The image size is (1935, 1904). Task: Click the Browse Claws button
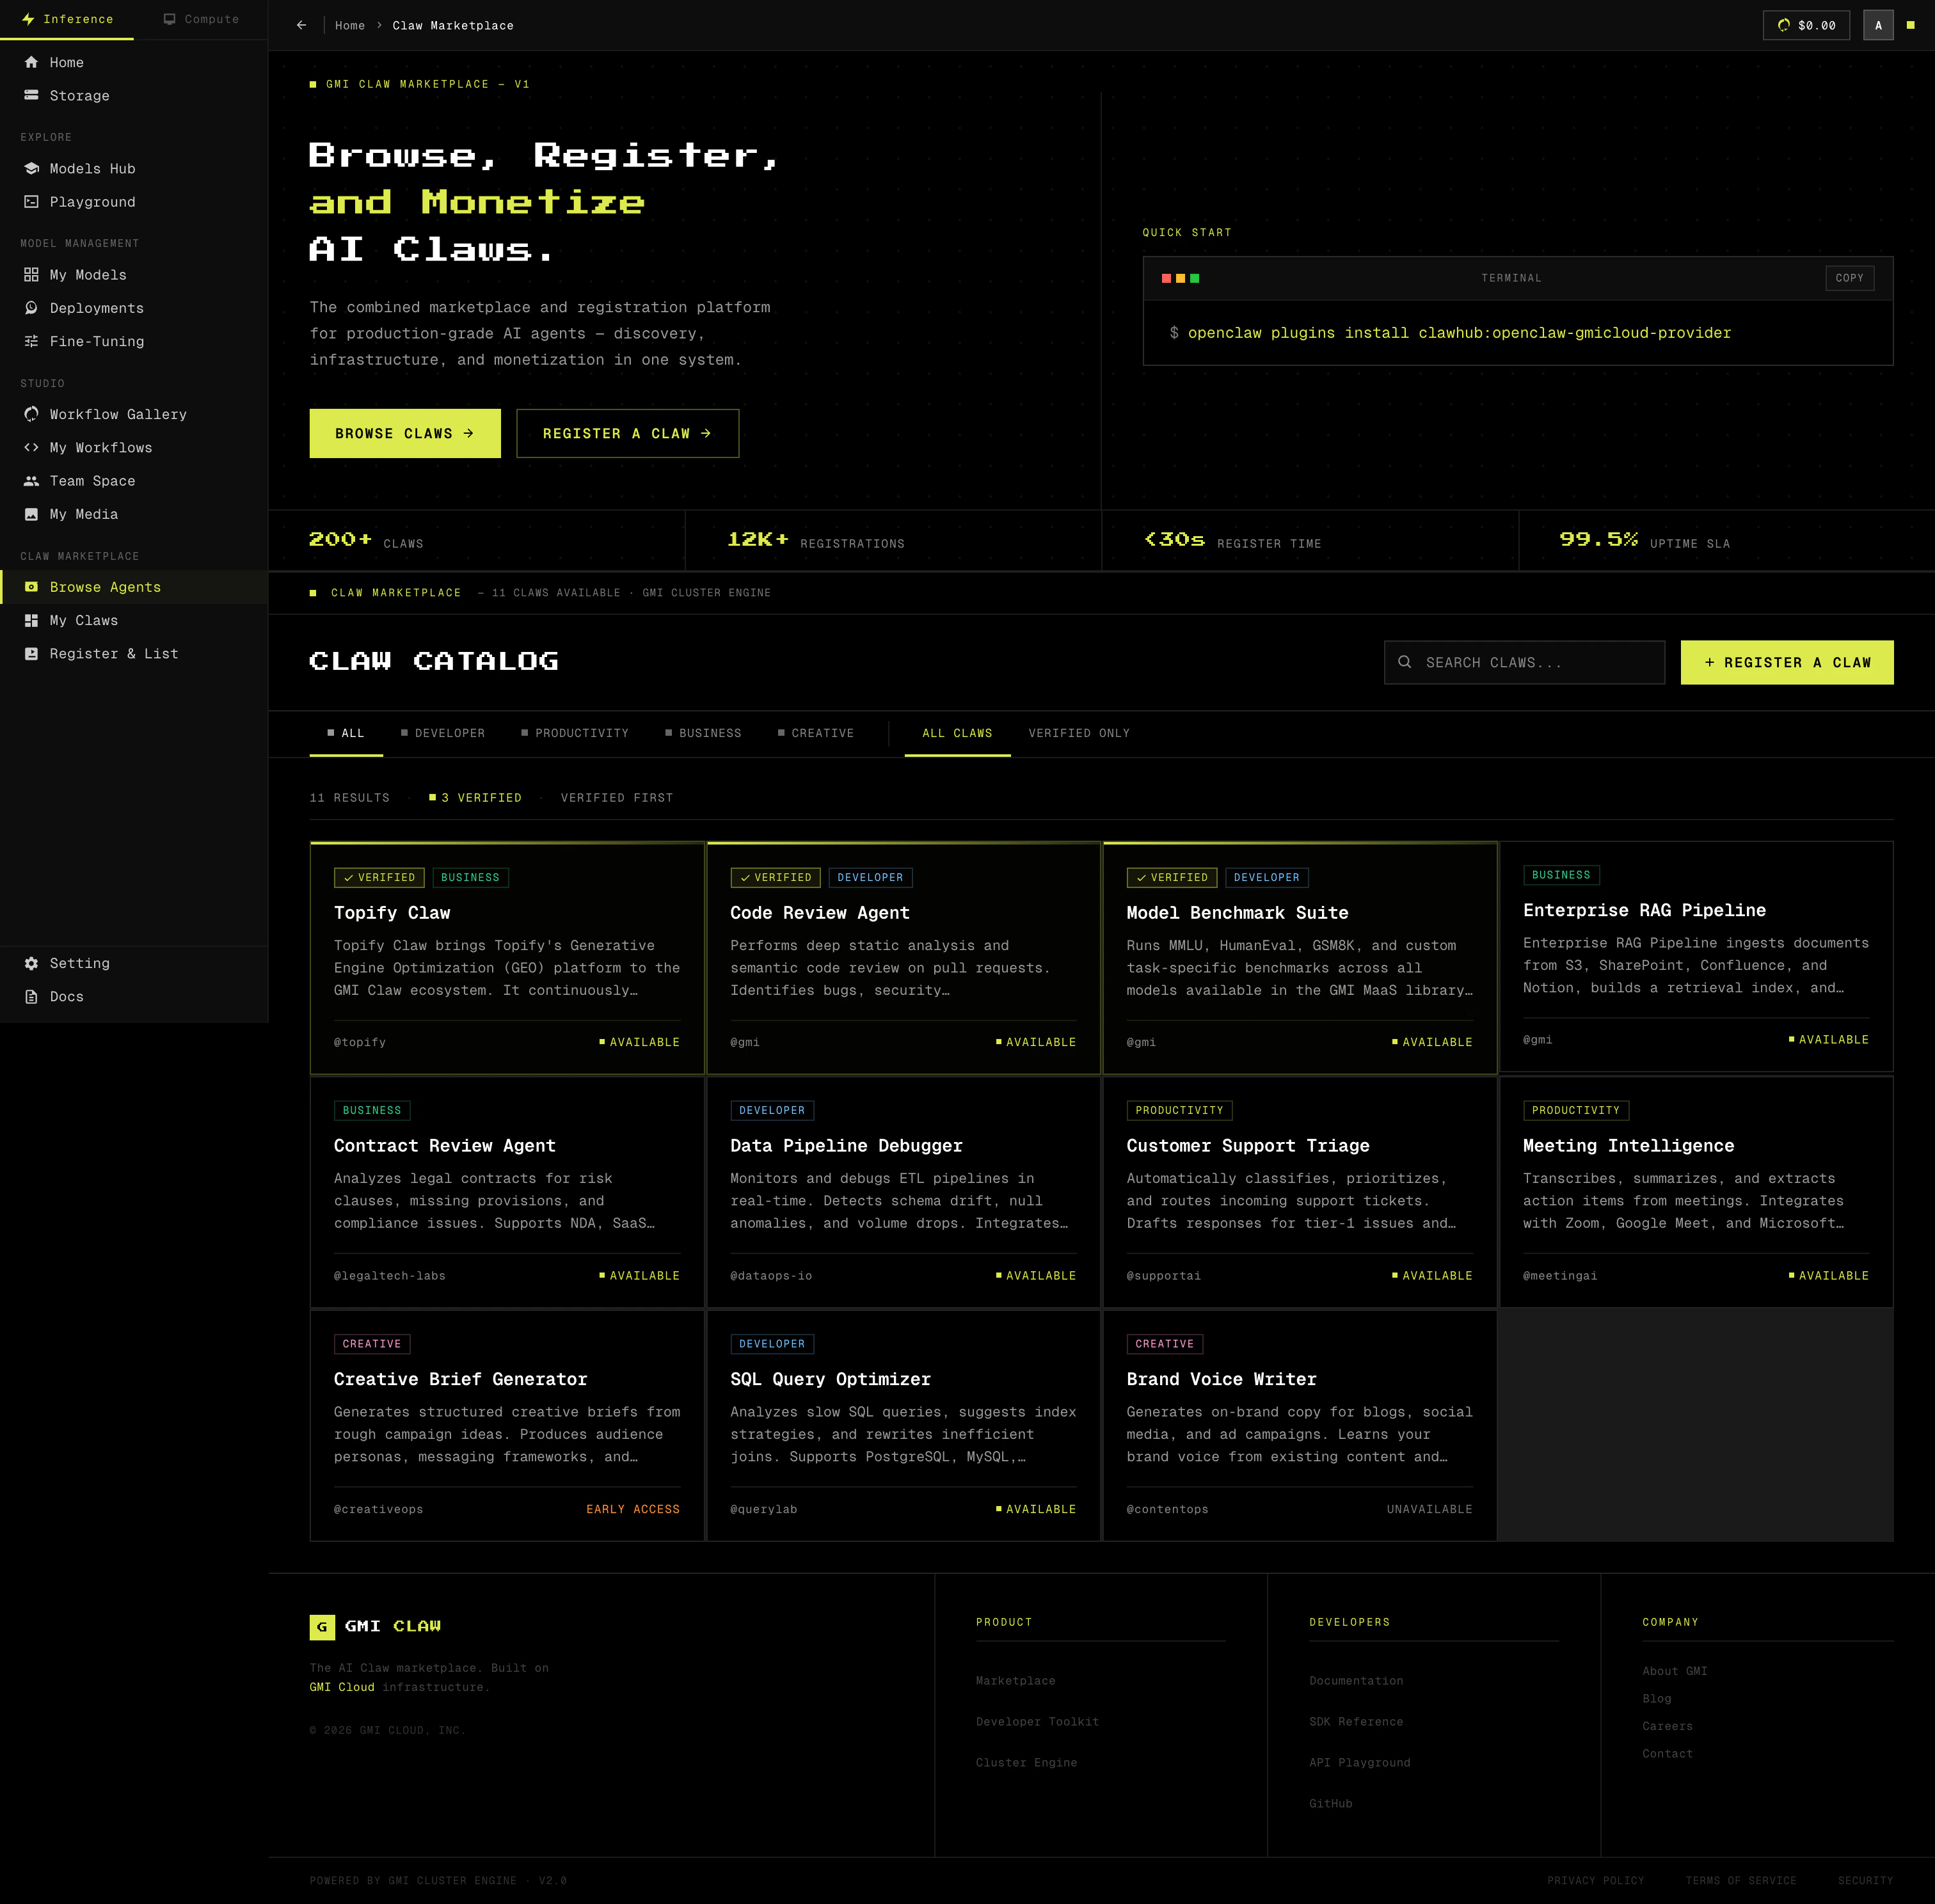tap(404, 433)
